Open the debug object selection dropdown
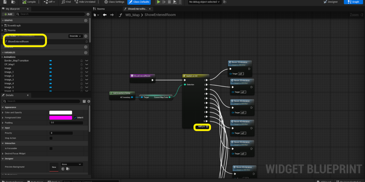 coord(209,2)
